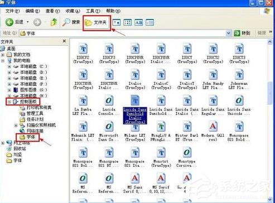The image size is (275, 203).
Task: Select the AB similarity view button
Action: [x=139, y=22]
